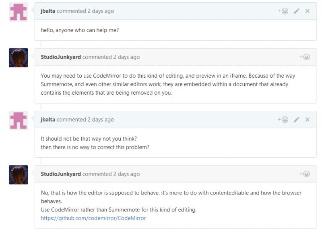Click '2 days ago' timestamp on last comment
Screen dimensions: 322x230
126,174
